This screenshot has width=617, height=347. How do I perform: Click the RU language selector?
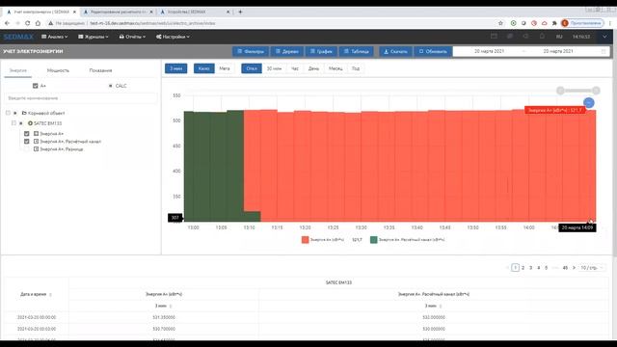559,37
